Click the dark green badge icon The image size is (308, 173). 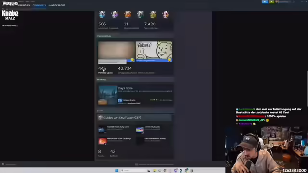tap(140, 14)
